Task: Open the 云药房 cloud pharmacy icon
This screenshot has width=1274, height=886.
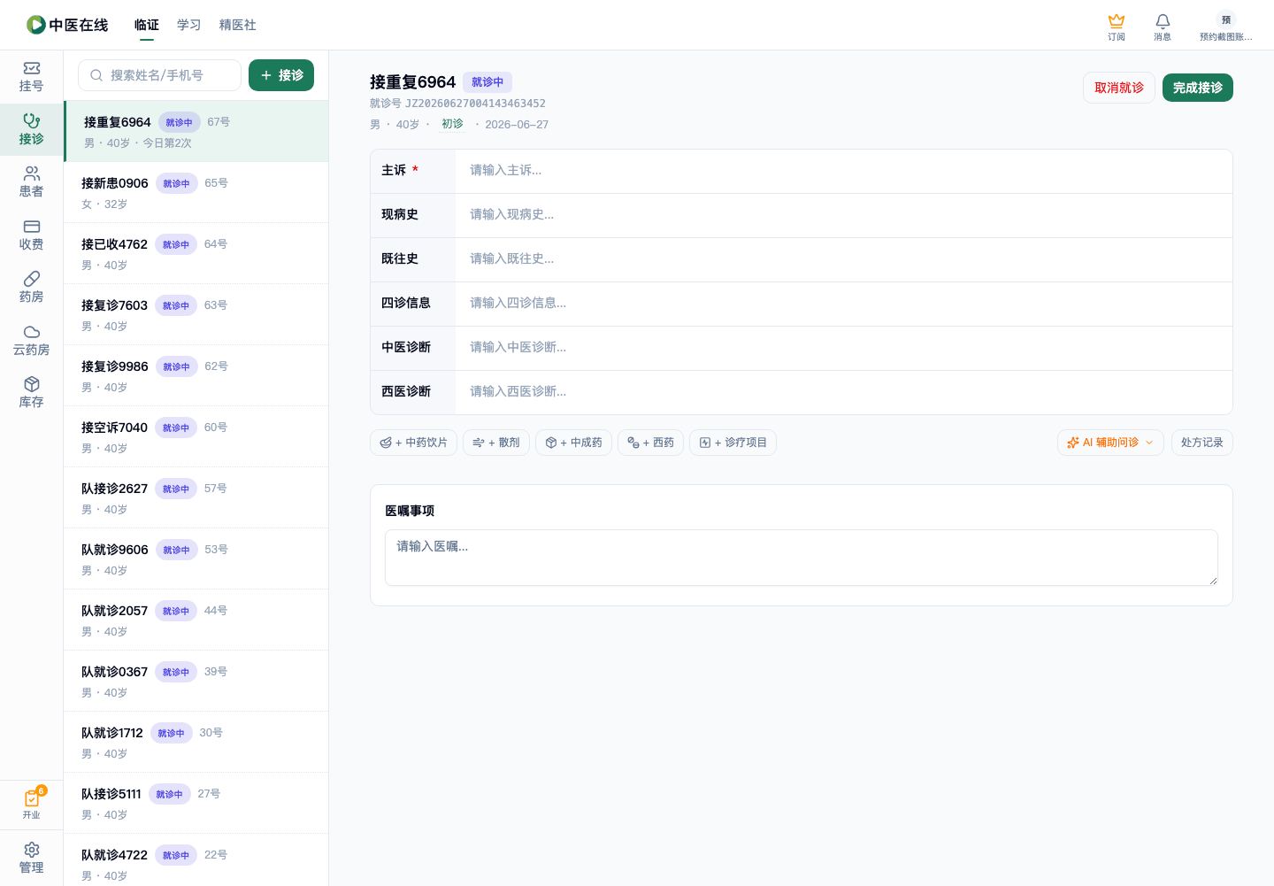Action: pyautogui.click(x=31, y=341)
